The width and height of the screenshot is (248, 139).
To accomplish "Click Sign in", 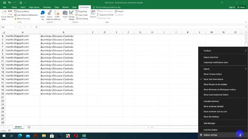I will 232,7.
